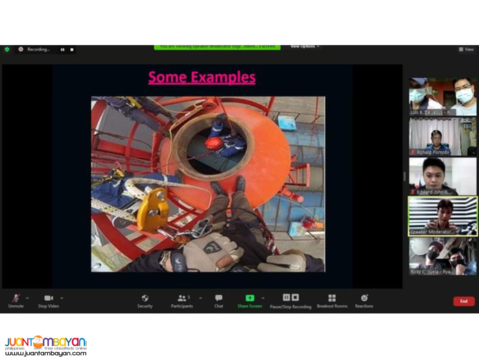
Task: End the meeting
Action: pos(463,301)
